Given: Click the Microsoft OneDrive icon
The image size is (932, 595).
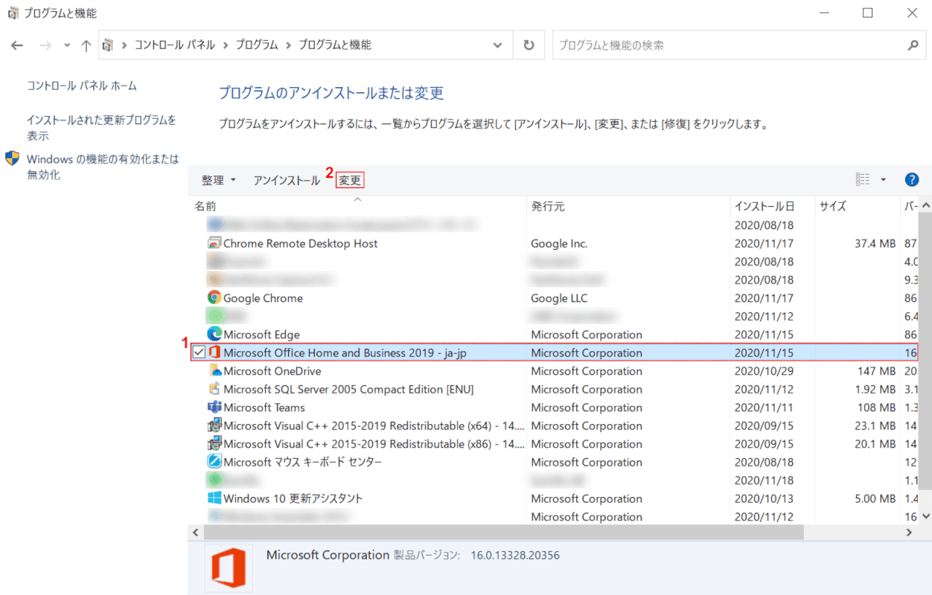Looking at the screenshot, I should point(214,371).
